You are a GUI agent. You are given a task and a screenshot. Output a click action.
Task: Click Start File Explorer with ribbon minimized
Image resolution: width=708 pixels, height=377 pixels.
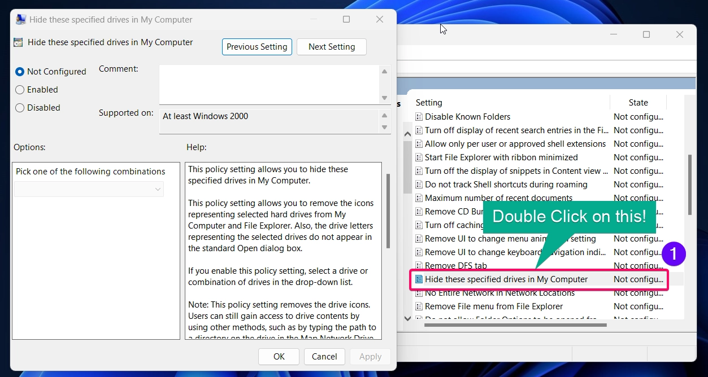501,157
